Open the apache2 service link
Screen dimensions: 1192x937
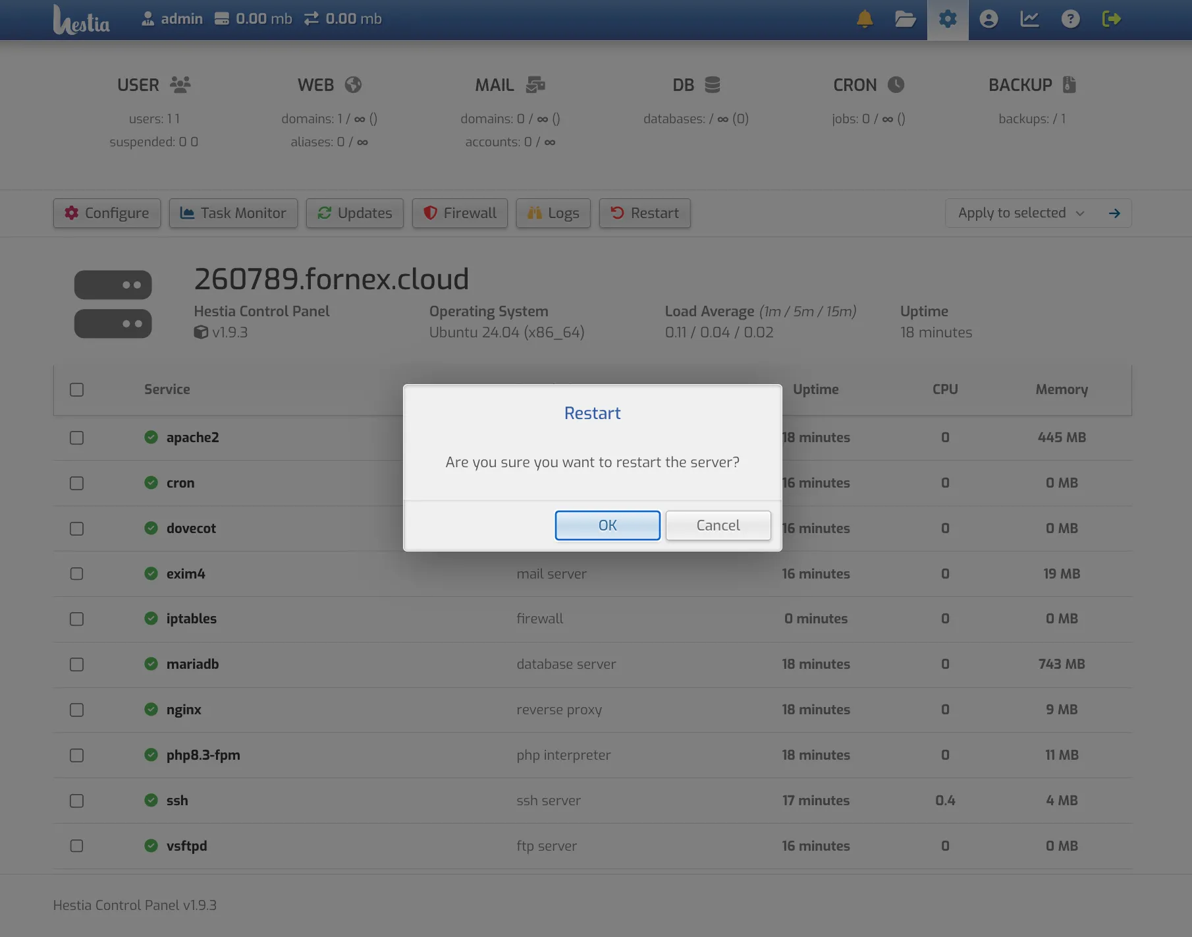192,437
